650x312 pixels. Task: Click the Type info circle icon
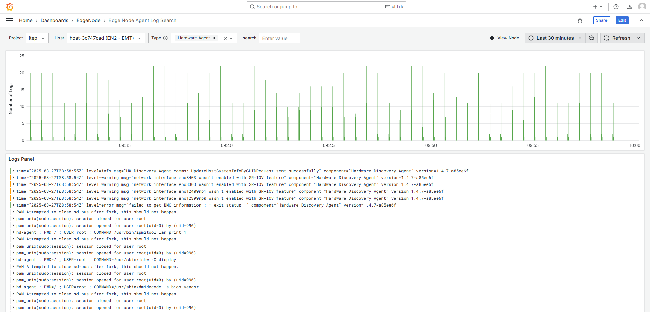click(165, 38)
